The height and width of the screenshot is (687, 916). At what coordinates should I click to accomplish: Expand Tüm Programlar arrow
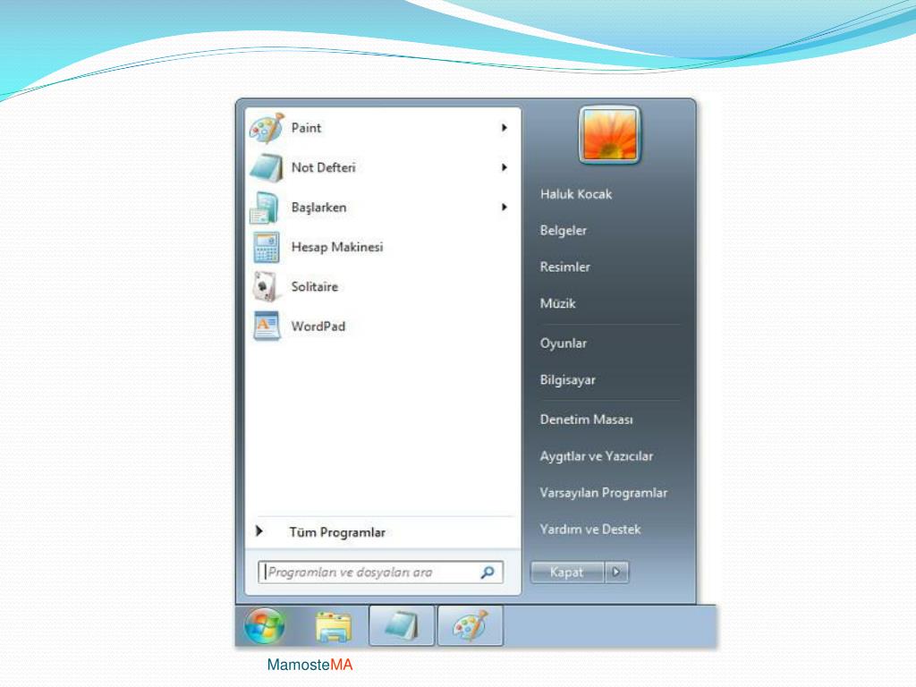pyautogui.click(x=259, y=531)
